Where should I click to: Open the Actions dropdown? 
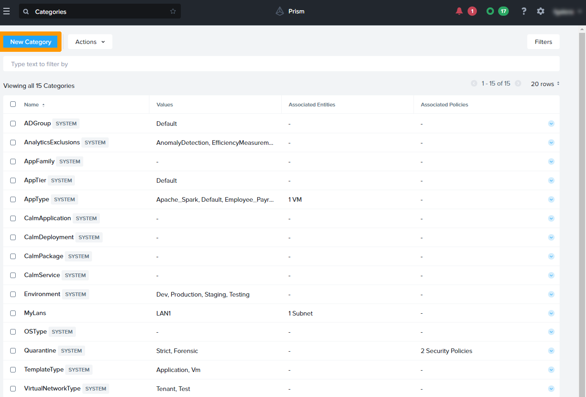coord(90,42)
